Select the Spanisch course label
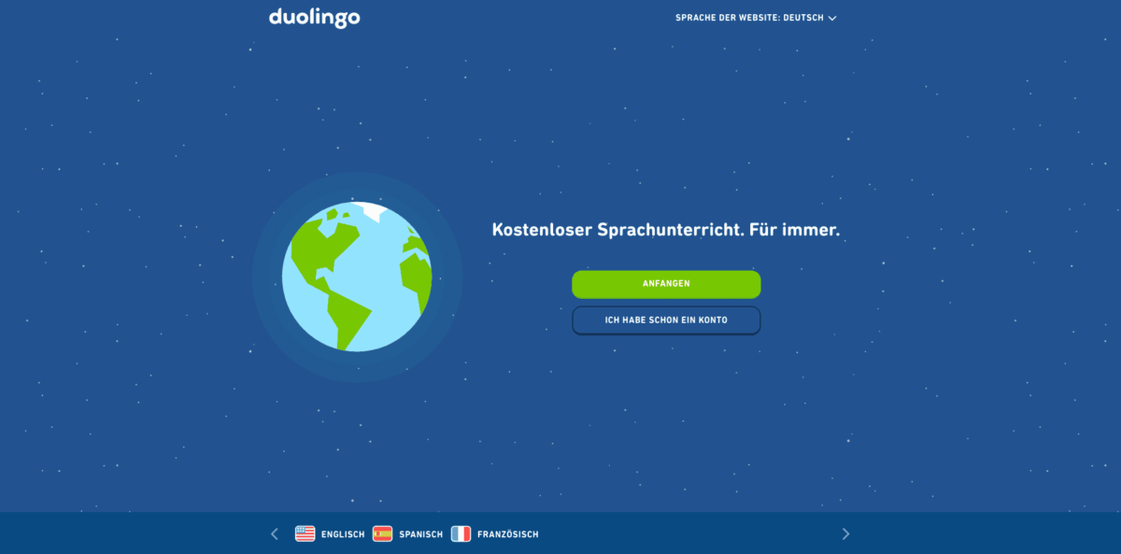 point(420,534)
